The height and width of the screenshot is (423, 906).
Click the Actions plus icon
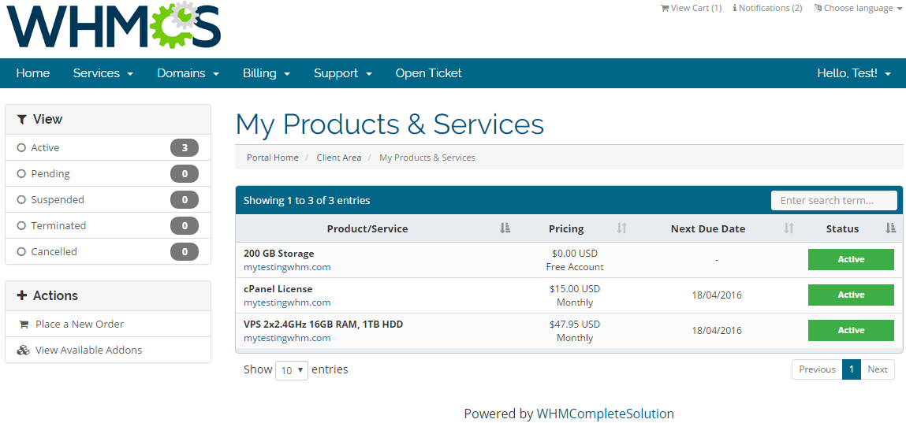coord(22,295)
